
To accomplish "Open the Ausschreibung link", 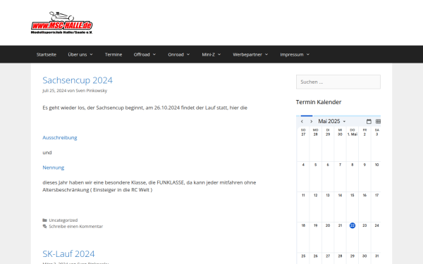I will click(60, 138).
